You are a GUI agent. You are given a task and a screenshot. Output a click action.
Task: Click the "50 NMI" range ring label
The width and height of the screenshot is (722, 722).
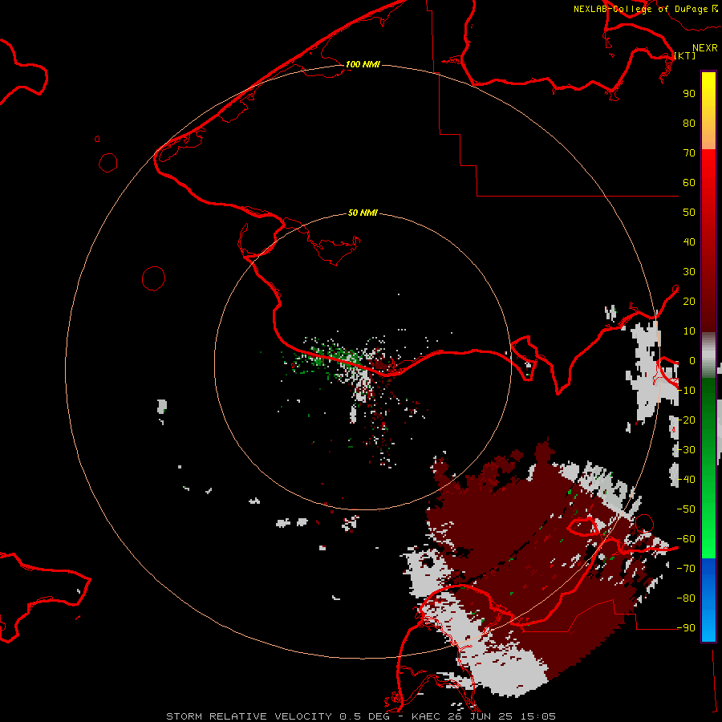click(x=363, y=213)
